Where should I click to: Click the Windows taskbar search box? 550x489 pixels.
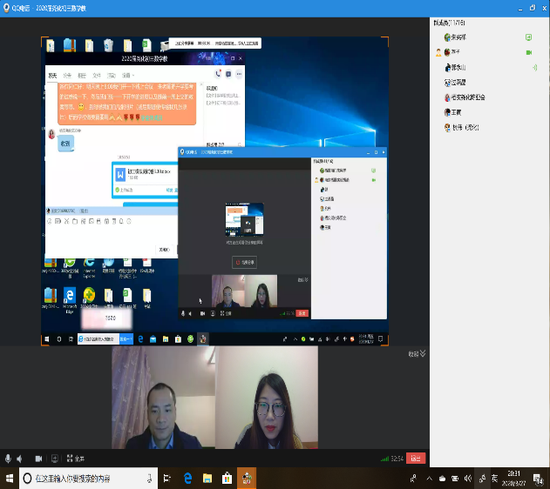(88, 479)
